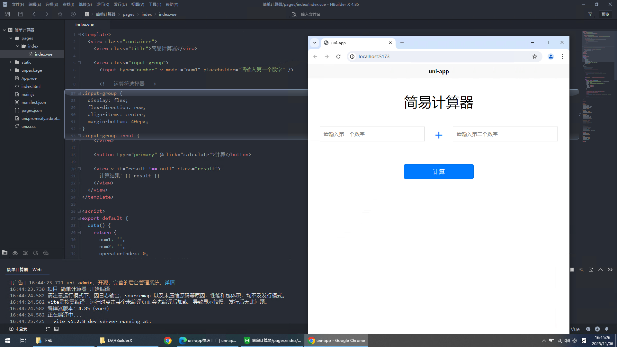Expand the static folder in project tree
Viewport: 617px width, 347px height.
(x=11, y=62)
